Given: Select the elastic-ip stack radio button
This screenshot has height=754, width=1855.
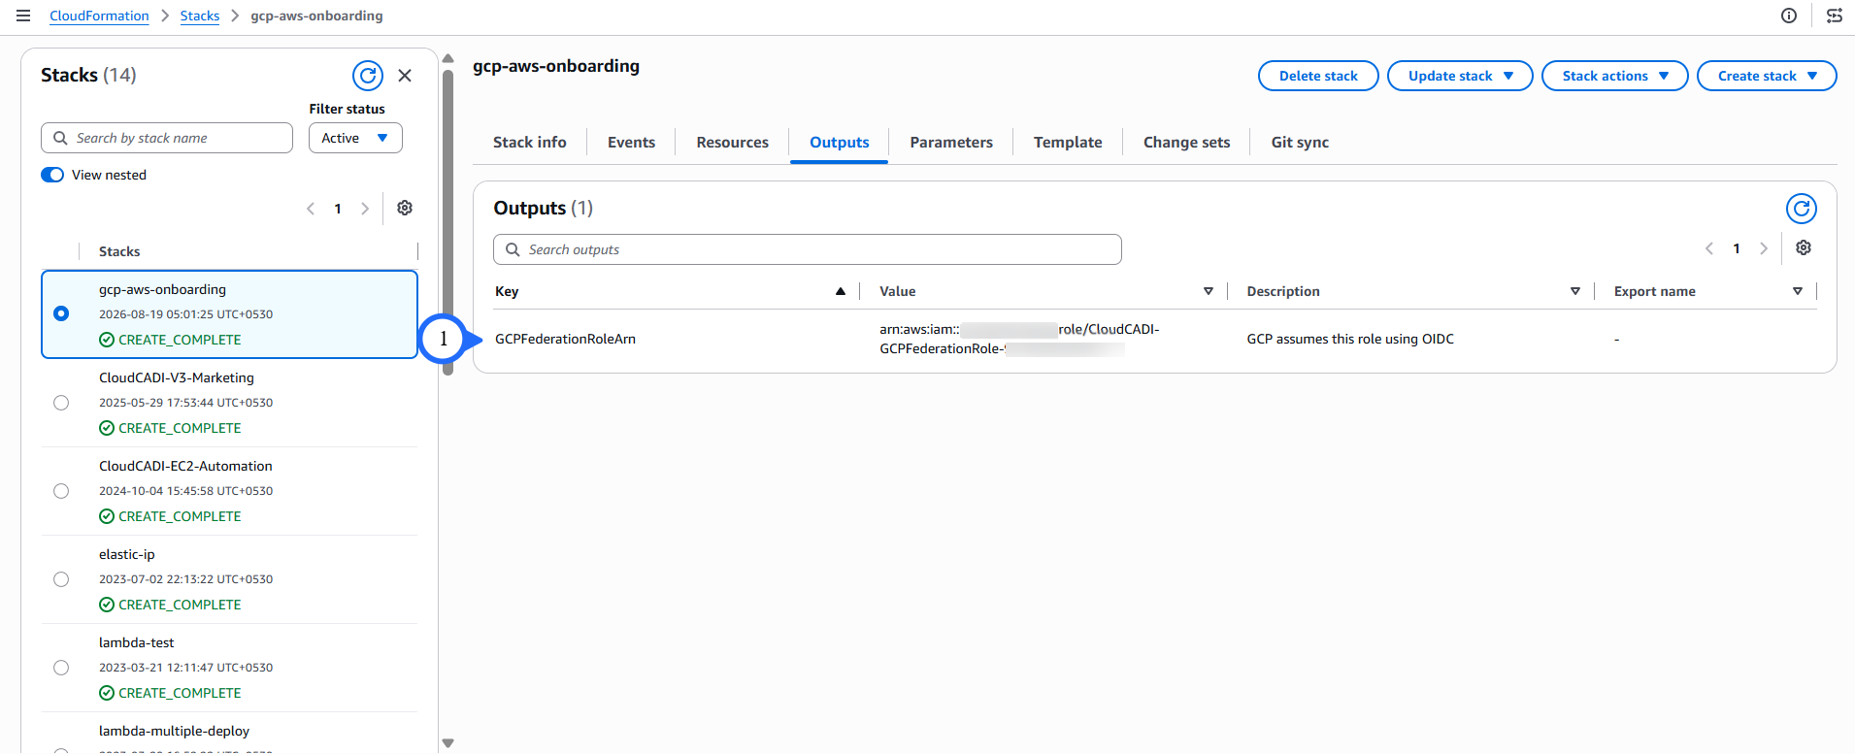Looking at the screenshot, I should pos(61,579).
